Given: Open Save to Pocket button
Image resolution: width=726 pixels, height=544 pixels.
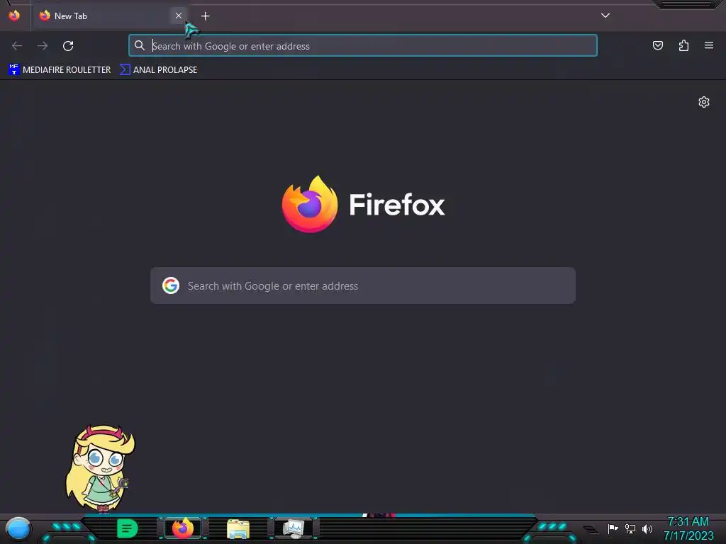Looking at the screenshot, I should pos(657,45).
